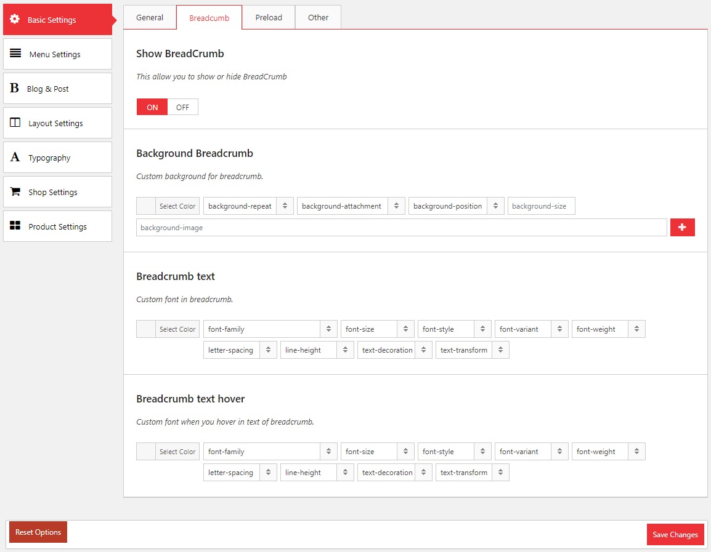This screenshot has width=711, height=552.
Task: Click the bold B Blog & Post icon
Action: [x=14, y=89]
